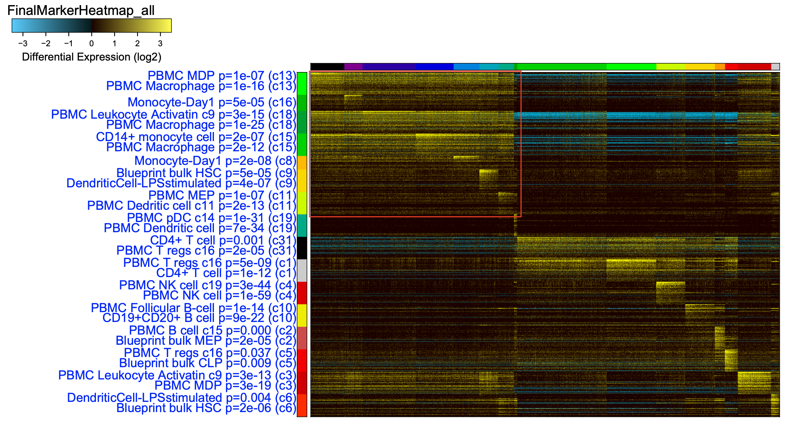Click the gray end segment of top column bar
Screen dimensions: 790x425
click(775, 67)
